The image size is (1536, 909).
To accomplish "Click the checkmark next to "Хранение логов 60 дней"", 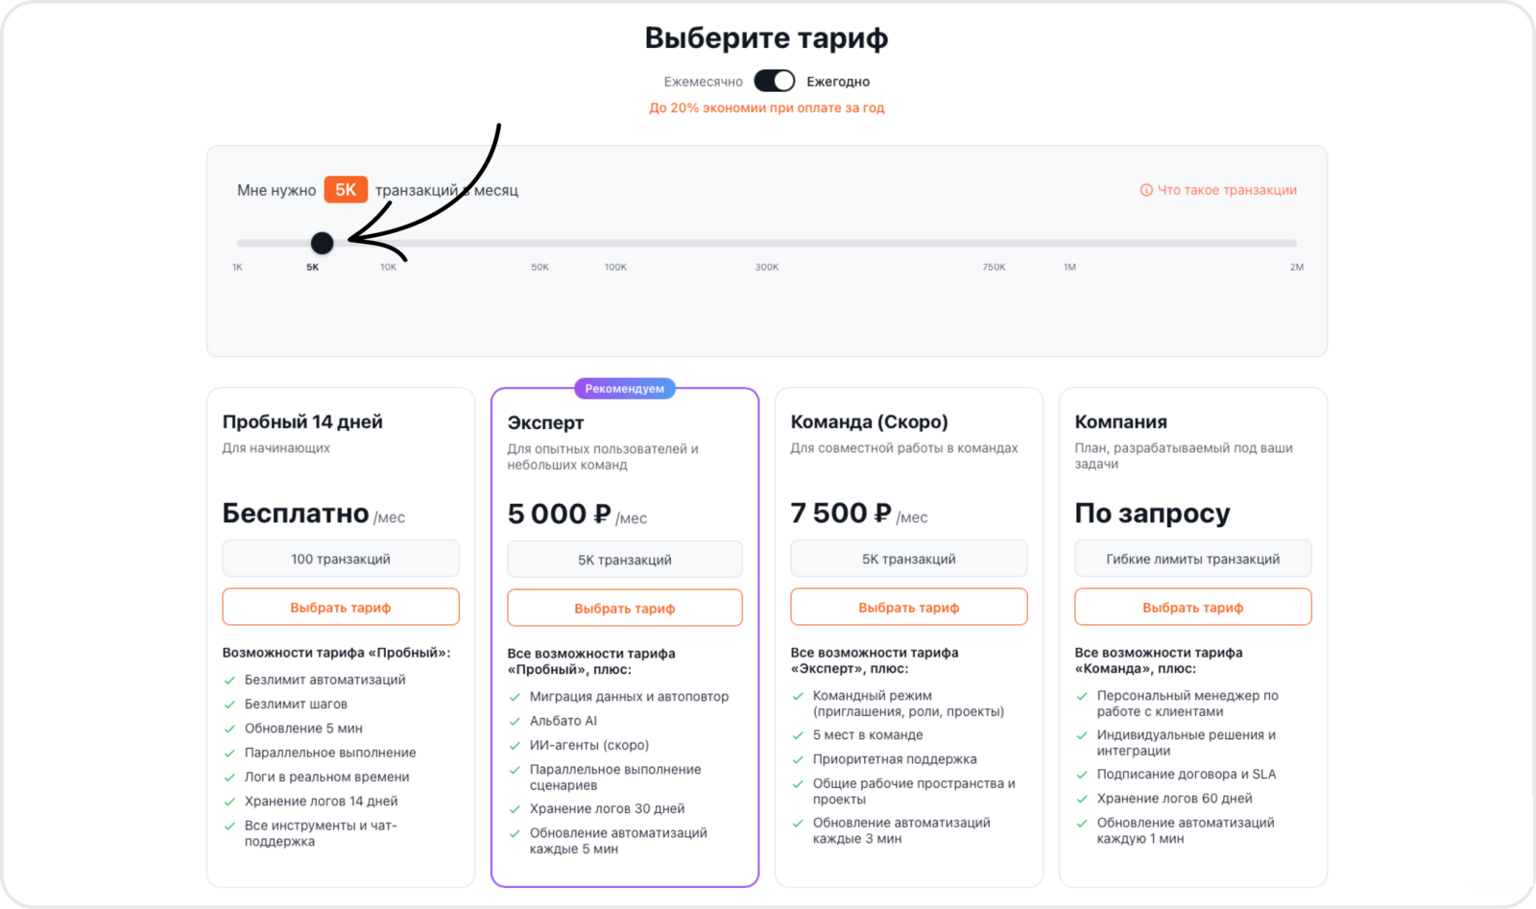I will point(1082,799).
